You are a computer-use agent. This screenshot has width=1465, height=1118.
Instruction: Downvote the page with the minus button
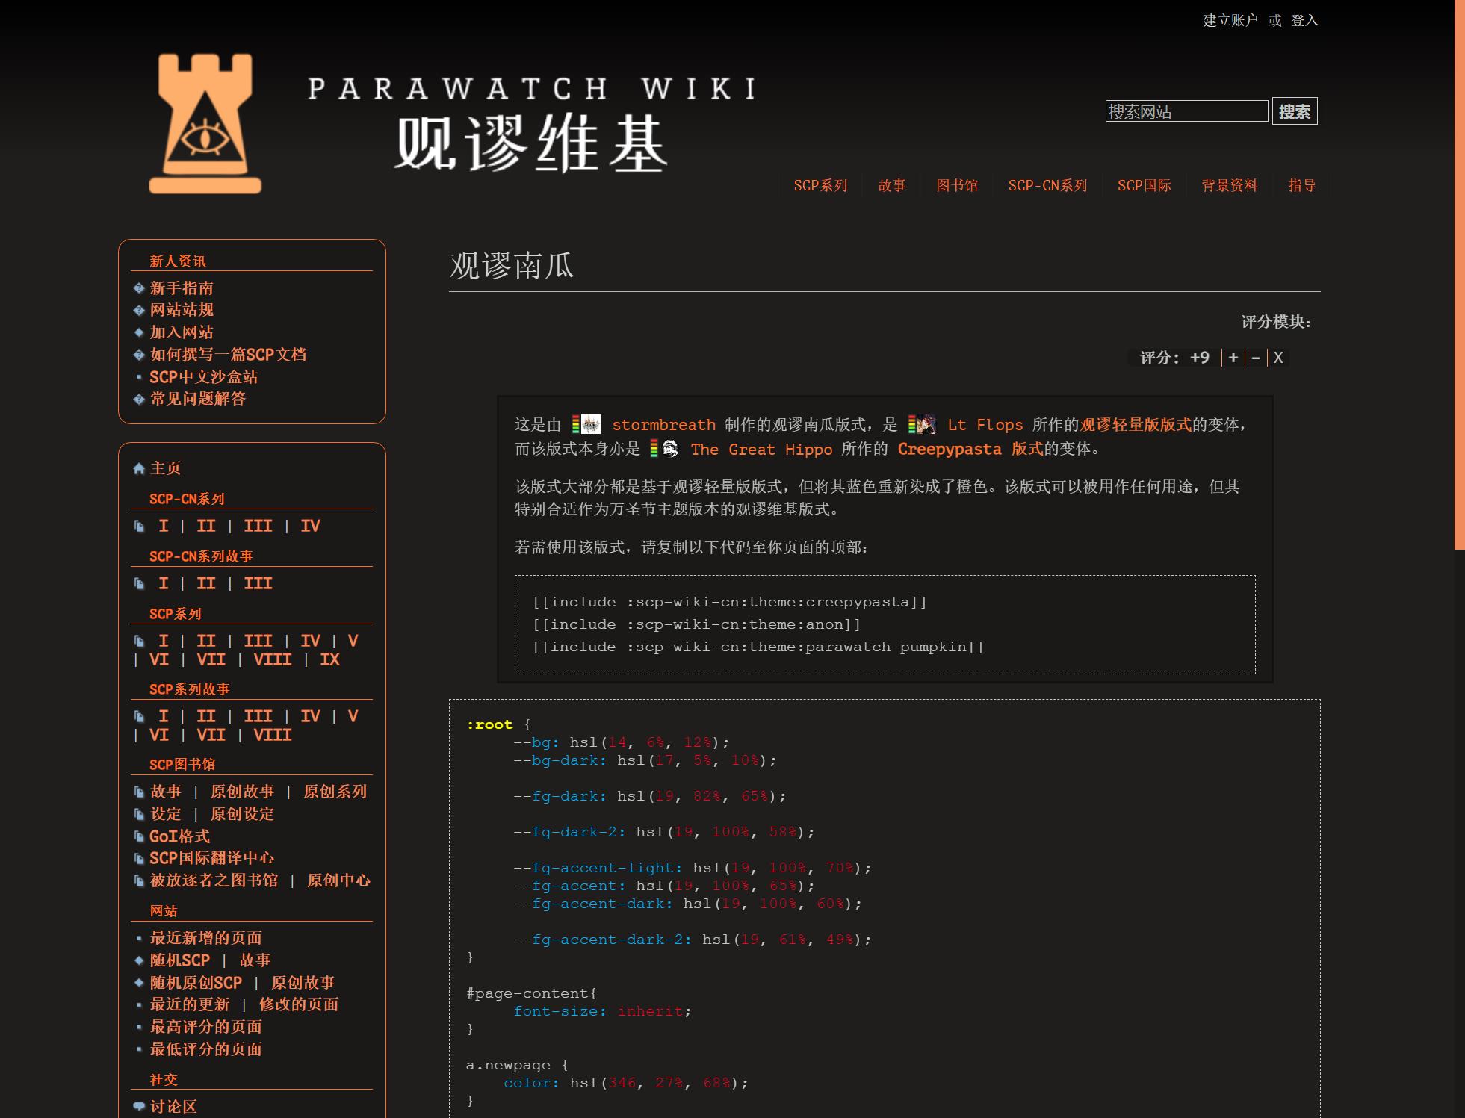[1256, 358]
